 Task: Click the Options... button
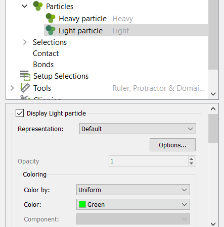[172, 145]
